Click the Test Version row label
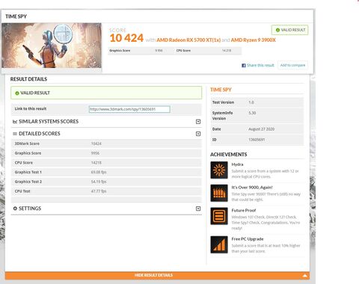Image resolution: width=359 pixels, height=284 pixels. (223, 102)
